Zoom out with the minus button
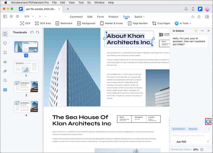 [46, 16]
